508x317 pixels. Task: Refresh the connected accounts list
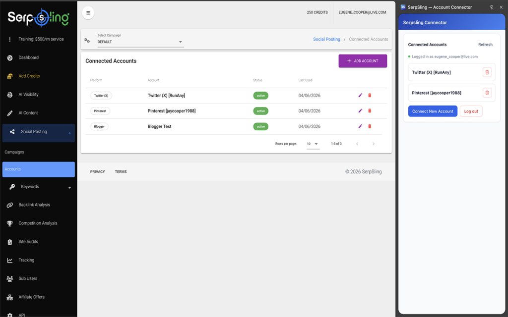[485, 45]
